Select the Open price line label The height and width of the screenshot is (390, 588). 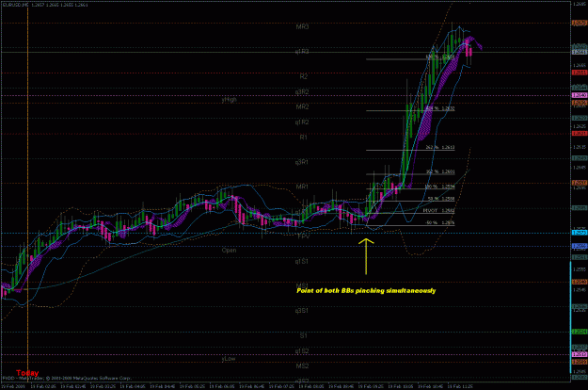(x=229, y=250)
